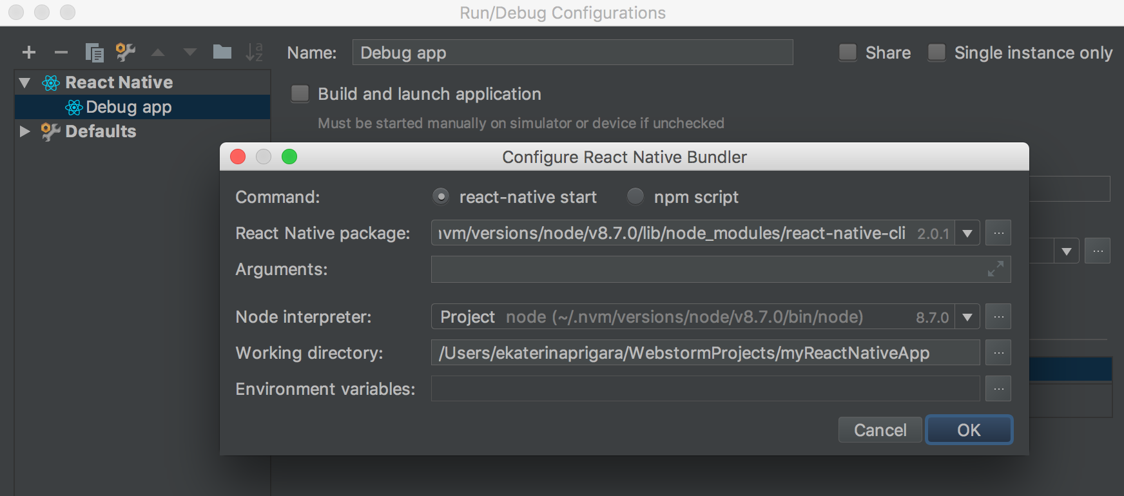Browse for React Native package with ellipsis

(x=998, y=233)
